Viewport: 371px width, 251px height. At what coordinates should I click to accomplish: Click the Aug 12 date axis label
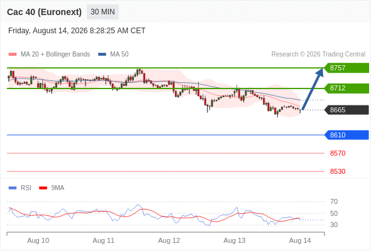pyautogui.click(x=169, y=240)
